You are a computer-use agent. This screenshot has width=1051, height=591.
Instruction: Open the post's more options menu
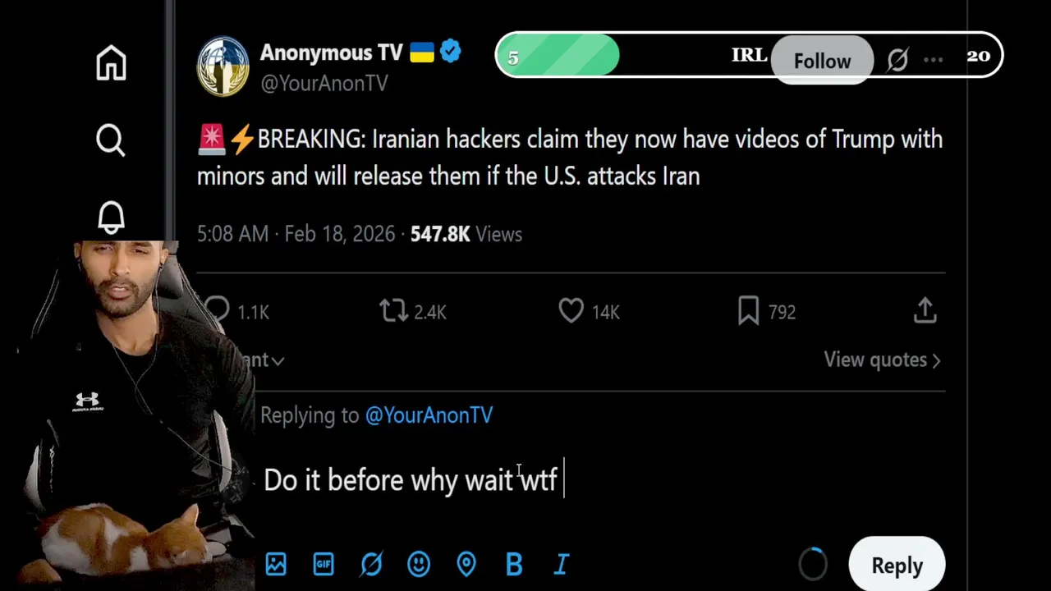(934, 60)
